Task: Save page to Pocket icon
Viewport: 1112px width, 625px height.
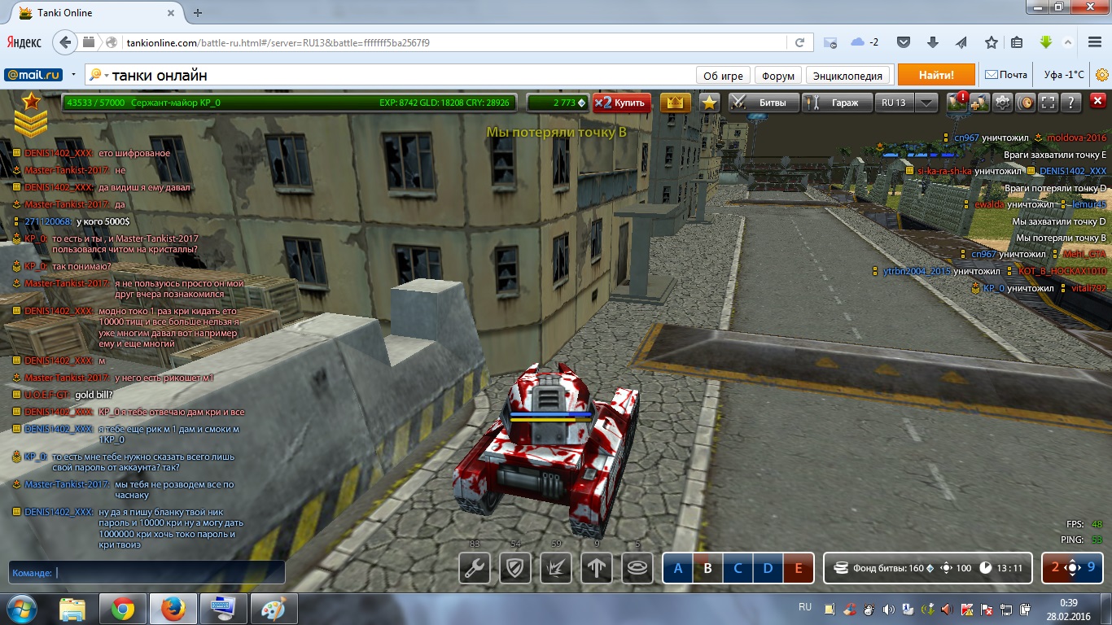Action: 903,42
